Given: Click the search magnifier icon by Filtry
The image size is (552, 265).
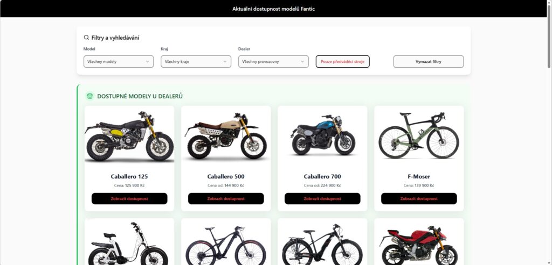Looking at the screenshot, I should 86,38.
